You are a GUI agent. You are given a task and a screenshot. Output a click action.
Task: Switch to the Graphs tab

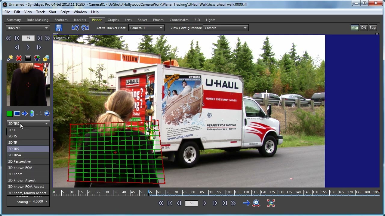(x=113, y=20)
